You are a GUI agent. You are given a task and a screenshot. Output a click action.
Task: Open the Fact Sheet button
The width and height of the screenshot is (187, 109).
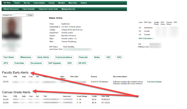[x=9, y=57]
